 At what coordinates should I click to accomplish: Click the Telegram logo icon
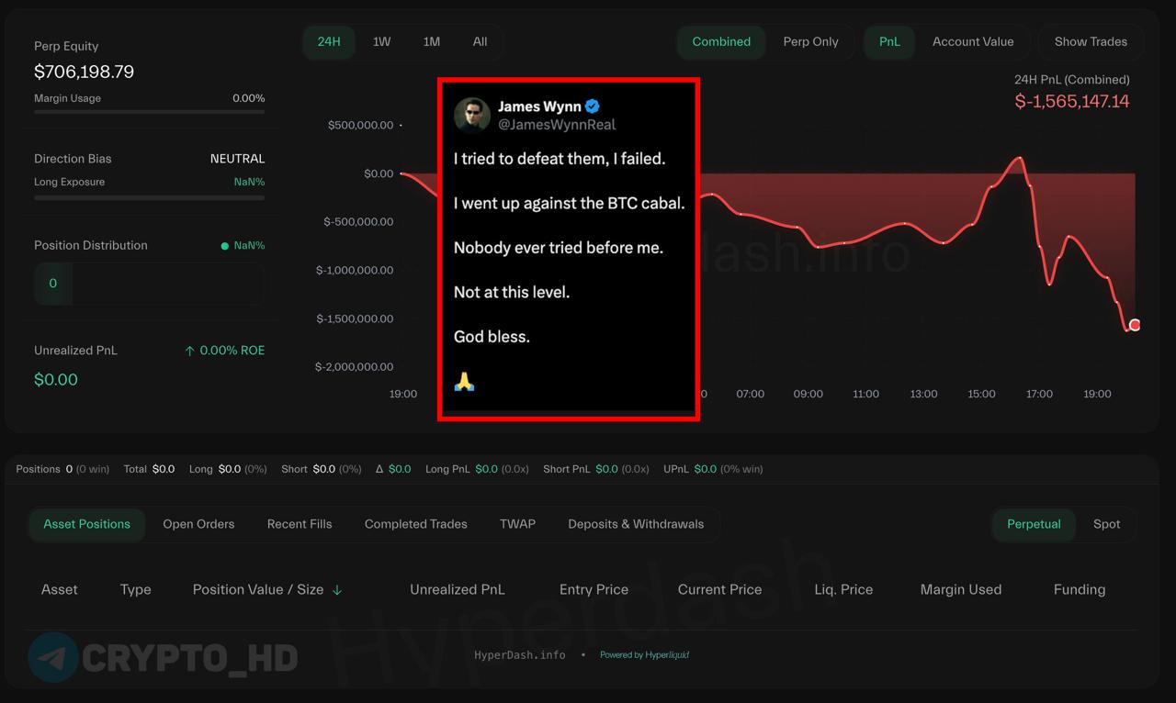(53, 657)
